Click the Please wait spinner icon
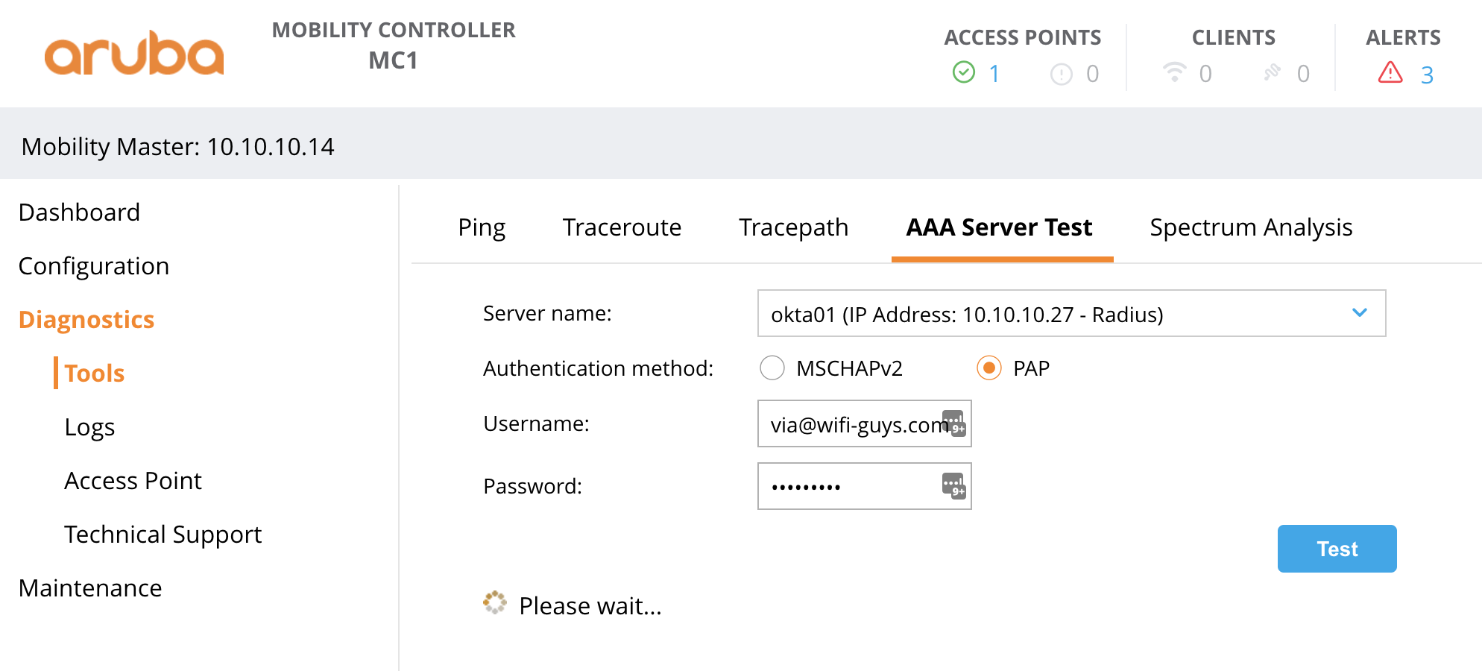 (x=494, y=602)
